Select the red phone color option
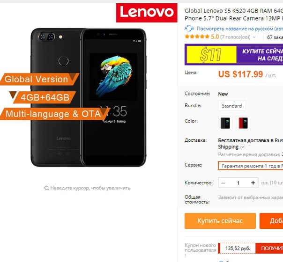This screenshot has width=283, height=262. [x=243, y=123]
